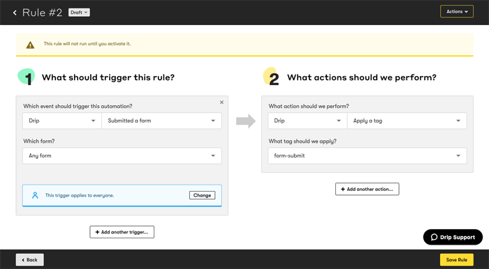The image size is (489, 269).
Task: Click the warning triangle icon in the banner
Action: point(30,45)
